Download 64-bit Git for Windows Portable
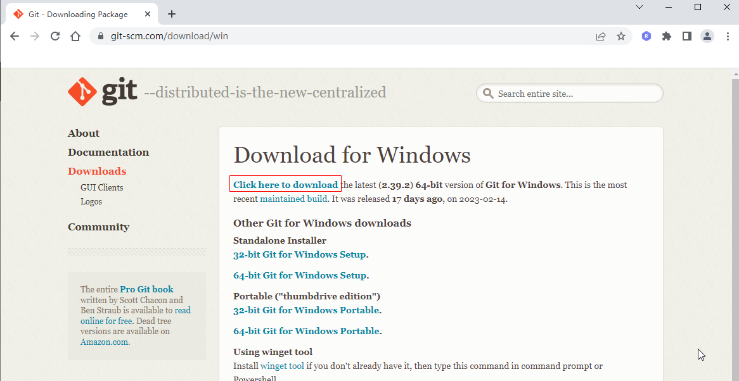This screenshot has height=381, width=739. [306, 330]
